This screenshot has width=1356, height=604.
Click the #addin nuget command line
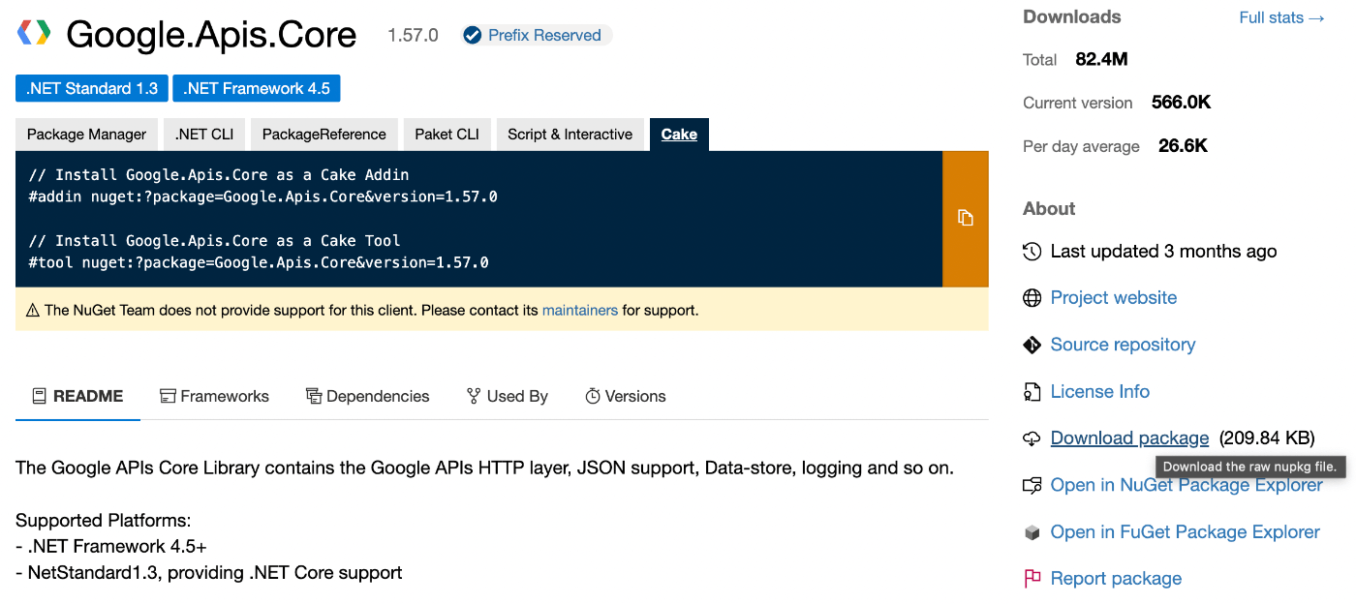pyautogui.click(x=263, y=196)
